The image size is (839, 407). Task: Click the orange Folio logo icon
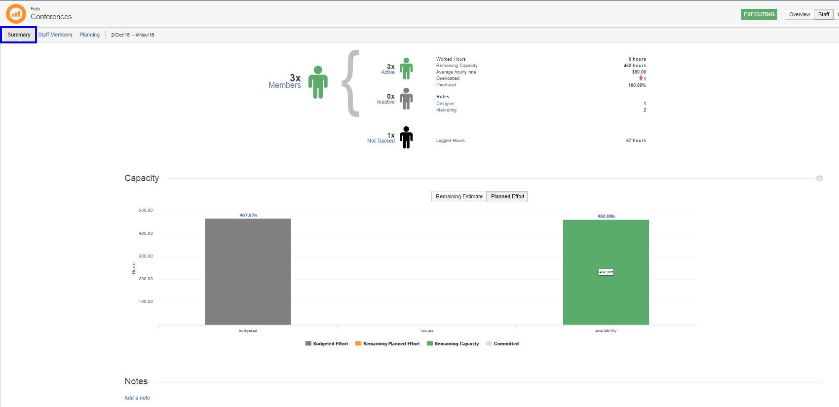point(16,14)
